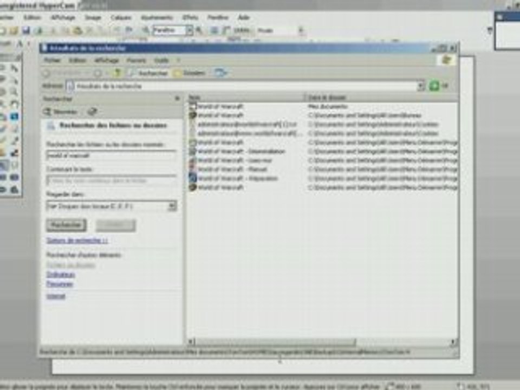Sort results by the Dans le dossier column header
Image resolution: width=520 pixels, height=390 pixels.
[382, 97]
